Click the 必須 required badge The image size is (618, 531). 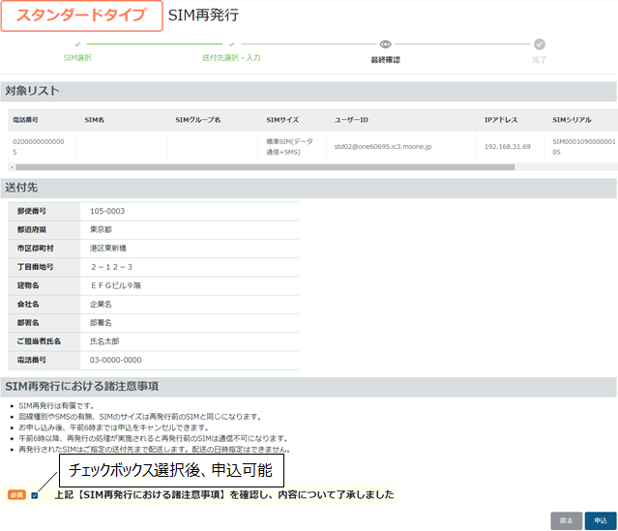click(16, 495)
